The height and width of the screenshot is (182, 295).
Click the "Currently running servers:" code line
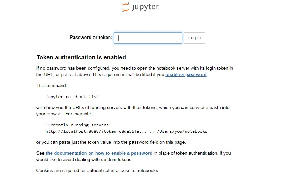[78, 125]
